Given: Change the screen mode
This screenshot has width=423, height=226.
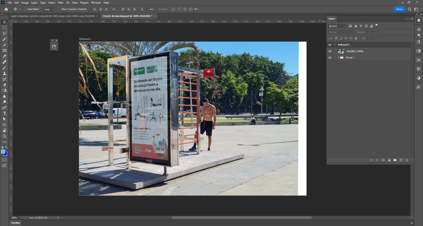Looking at the screenshot, I should coord(4,166).
